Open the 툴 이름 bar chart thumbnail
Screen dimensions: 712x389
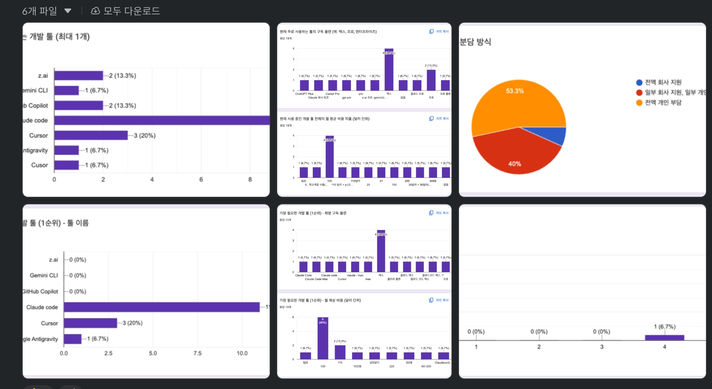tap(146, 291)
